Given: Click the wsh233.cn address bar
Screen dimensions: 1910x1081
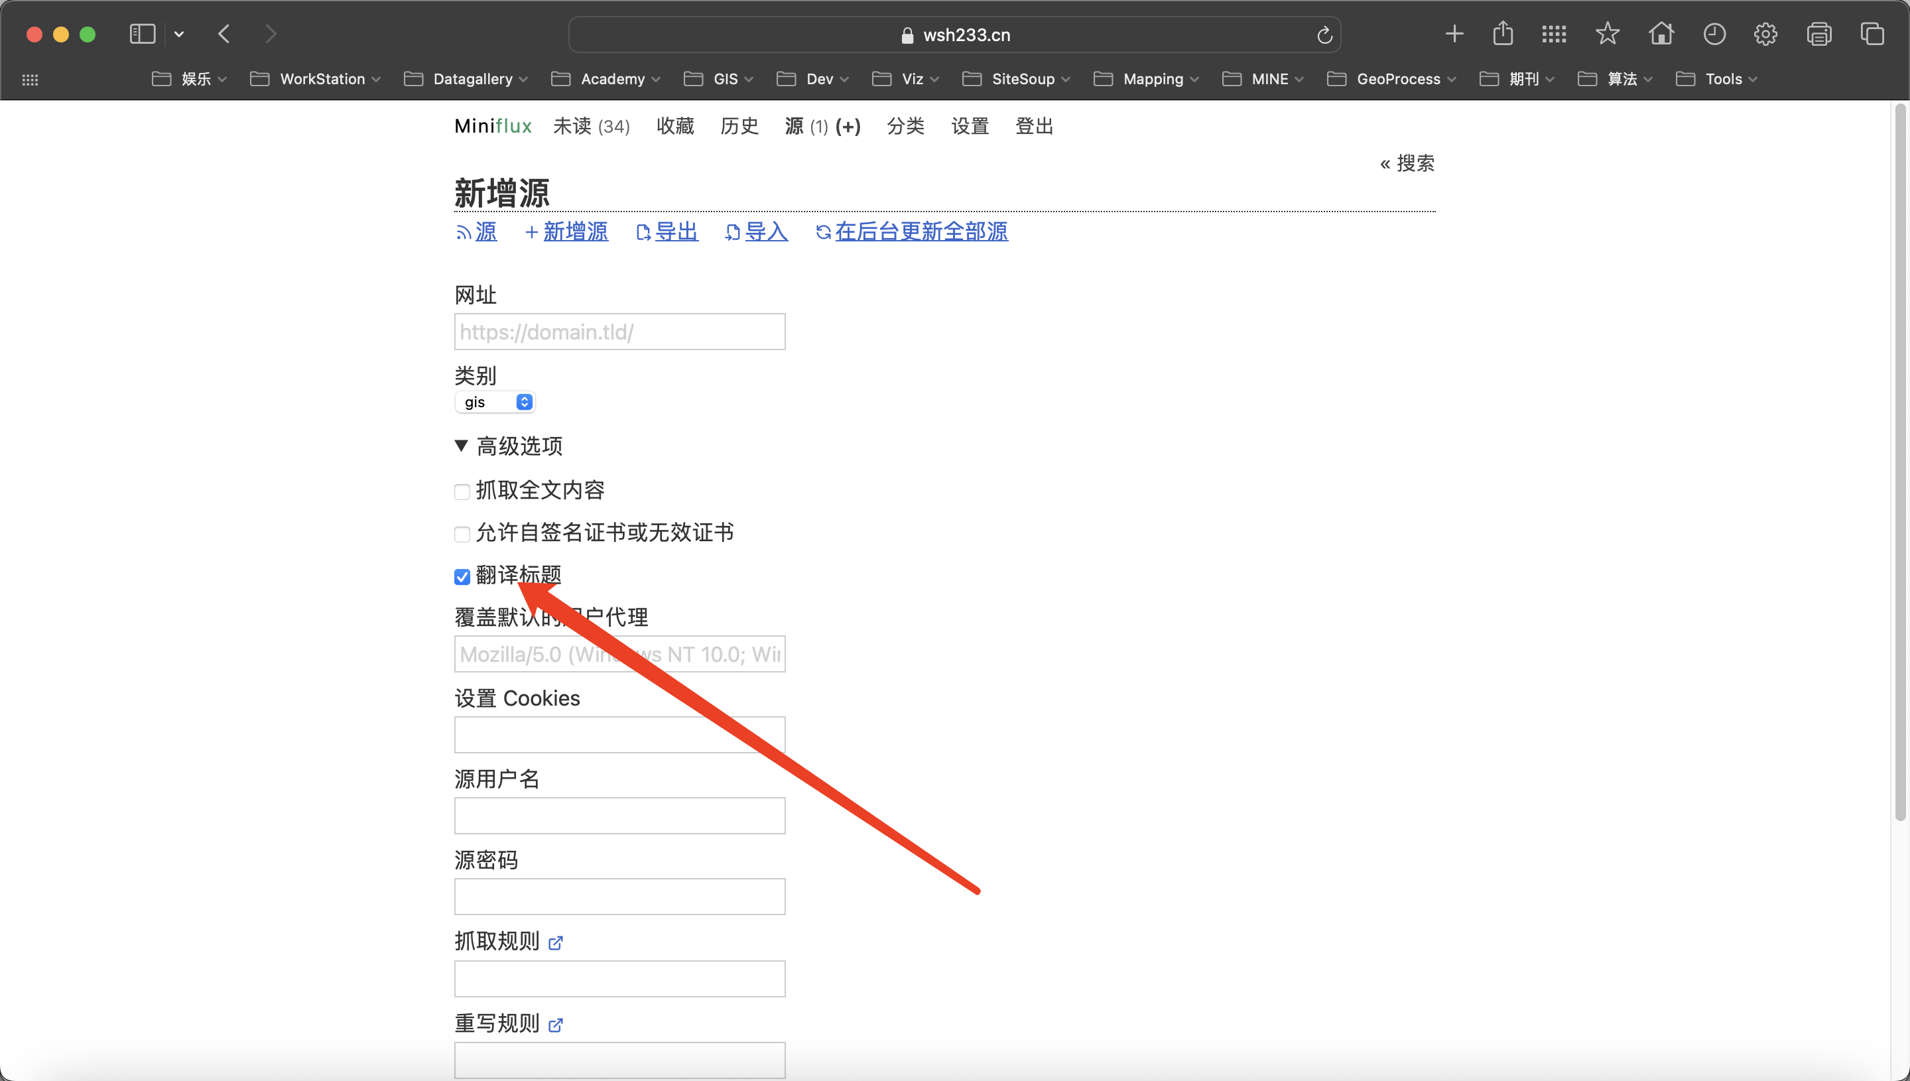Looking at the screenshot, I should pyautogui.click(x=954, y=35).
